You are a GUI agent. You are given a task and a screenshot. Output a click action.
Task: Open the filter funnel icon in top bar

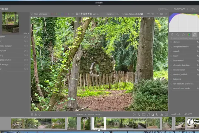[x=32, y=14]
